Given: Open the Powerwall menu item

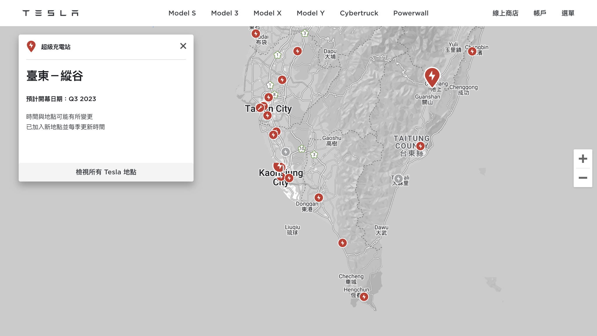Looking at the screenshot, I should coord(411,13).
